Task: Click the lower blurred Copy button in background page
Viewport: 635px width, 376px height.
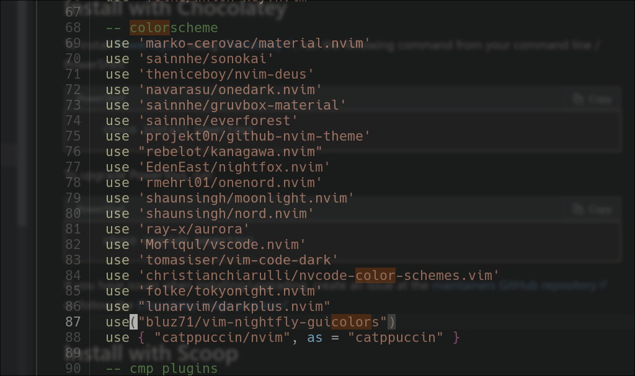Action: (591, 209)
